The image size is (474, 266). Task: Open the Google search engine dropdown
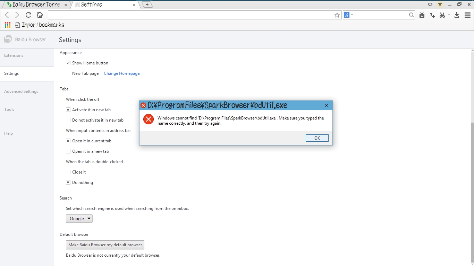click(79, 219)
